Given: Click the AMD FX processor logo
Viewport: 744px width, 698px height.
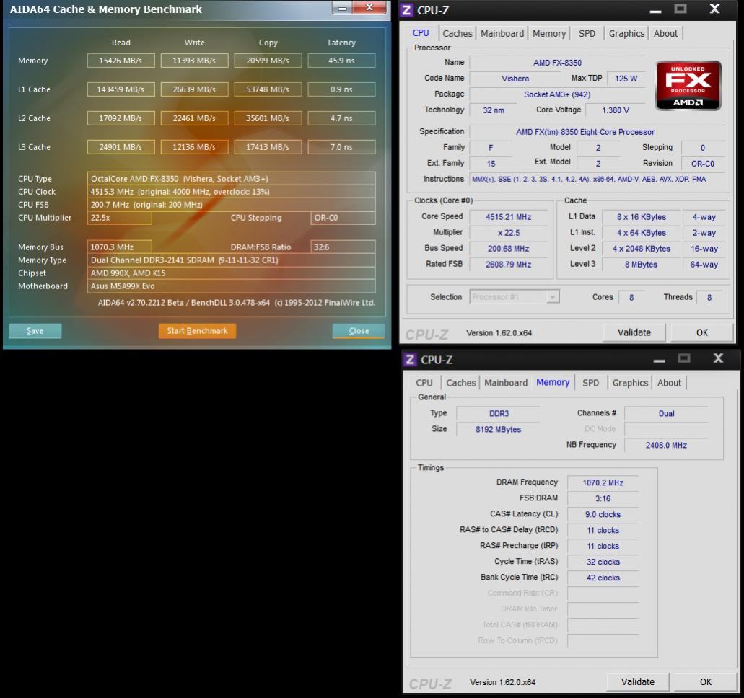Looking at the screenshot, I should 688,86.
